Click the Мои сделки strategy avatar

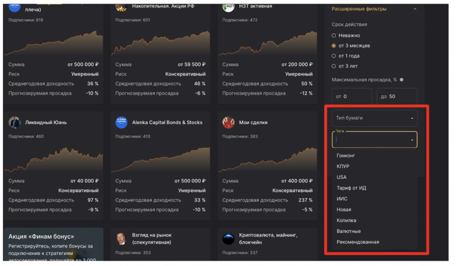tap(228, 122)
